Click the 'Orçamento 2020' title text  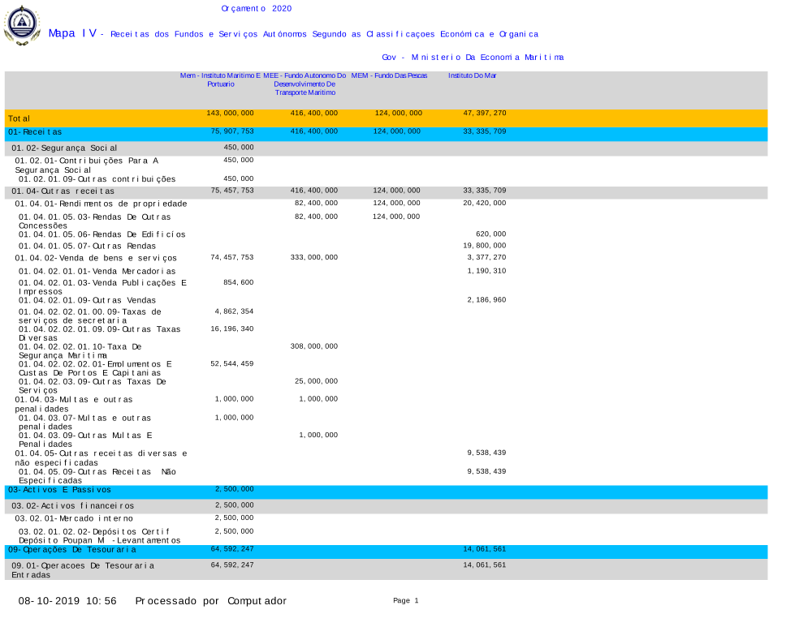click(x=256, y=8)
